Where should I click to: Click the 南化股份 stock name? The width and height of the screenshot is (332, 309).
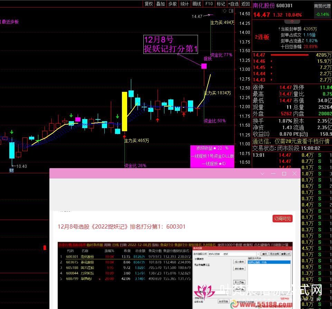264,6
